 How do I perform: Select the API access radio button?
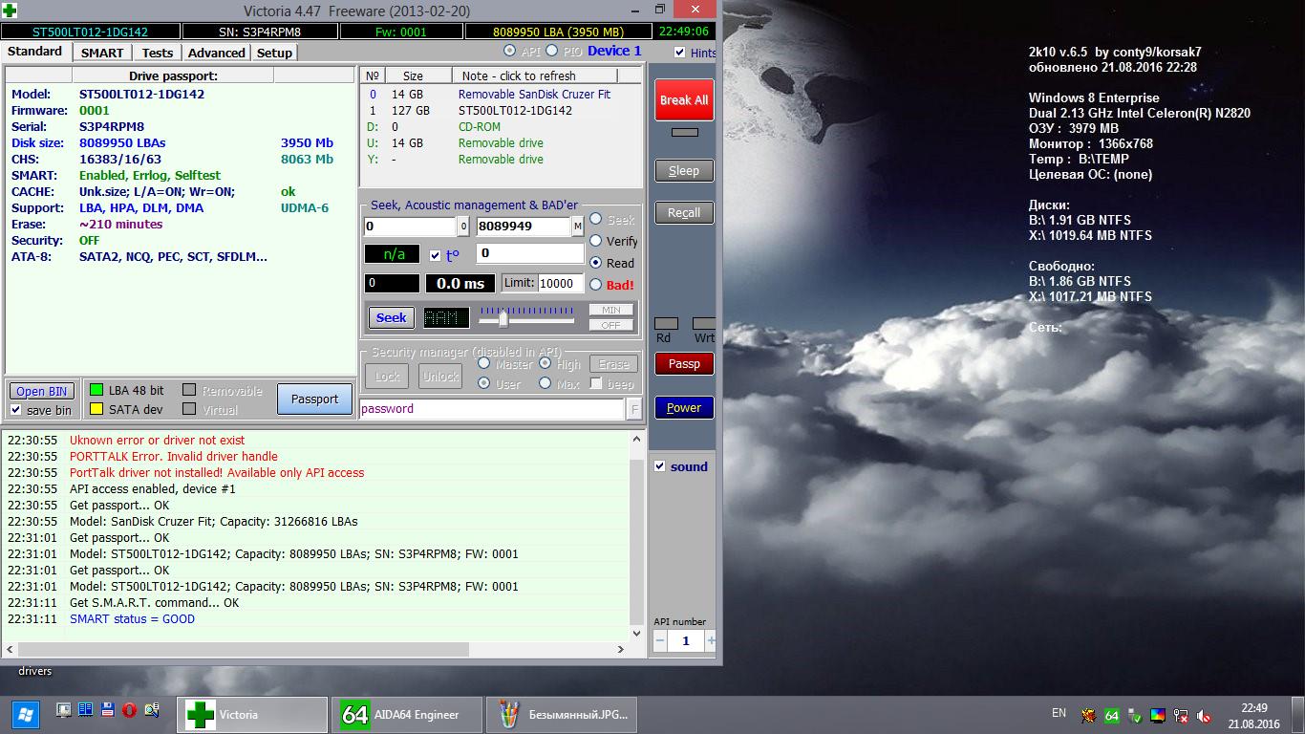[509, 51]
